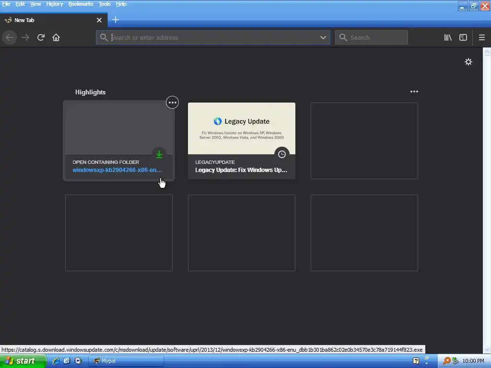Click into the Search box
This screenshot has height=368, width=491.
(x=372, y=37)
